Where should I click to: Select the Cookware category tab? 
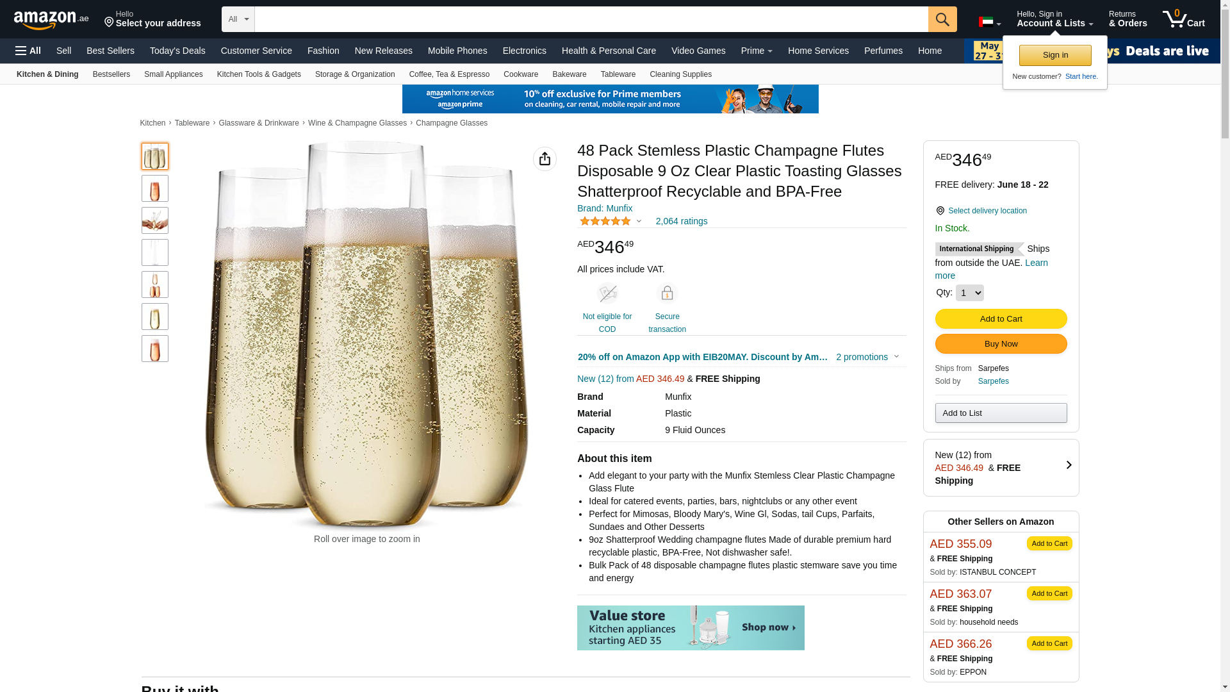click(520, 74)
